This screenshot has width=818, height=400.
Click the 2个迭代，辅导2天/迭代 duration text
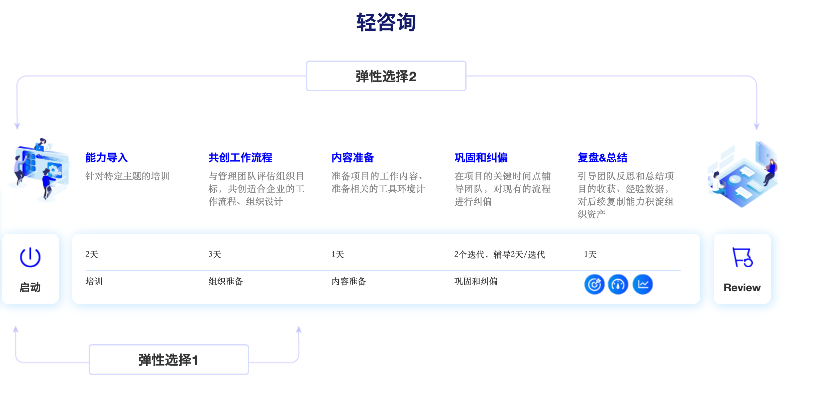point(499,255)
